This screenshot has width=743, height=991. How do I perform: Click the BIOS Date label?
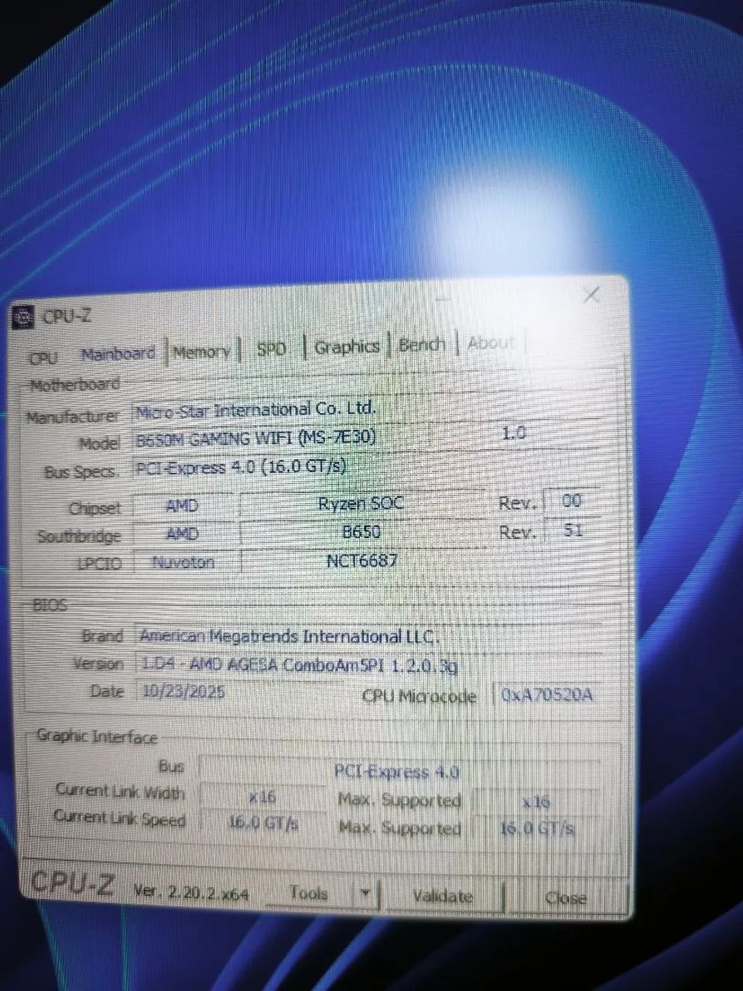point(107,691)
